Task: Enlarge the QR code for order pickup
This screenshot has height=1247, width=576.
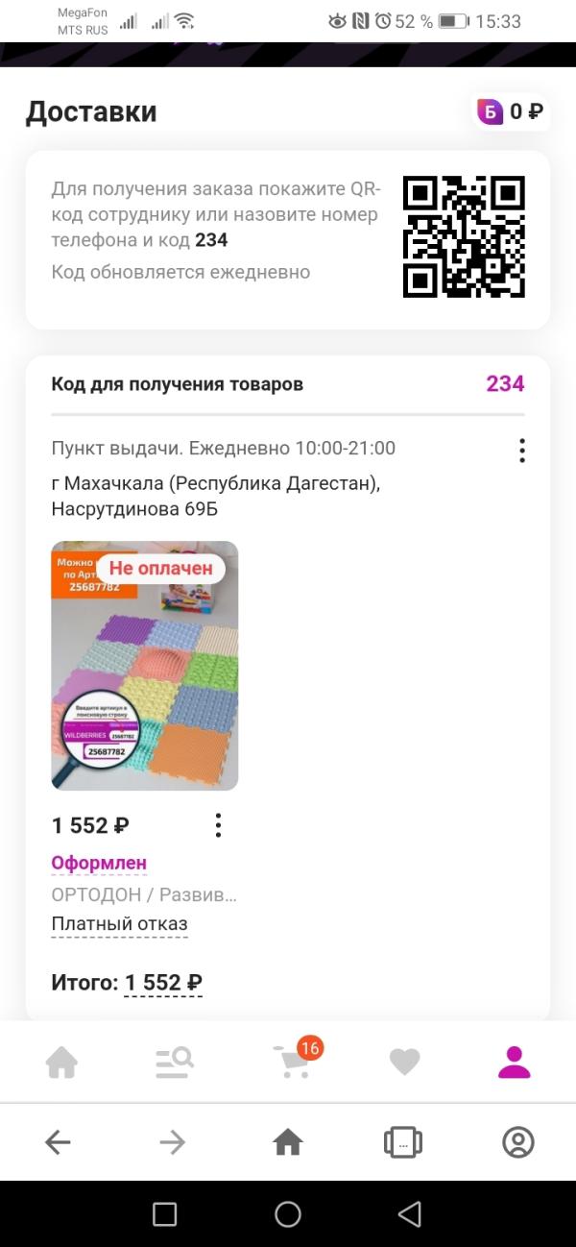Action: tap(464, 236)
